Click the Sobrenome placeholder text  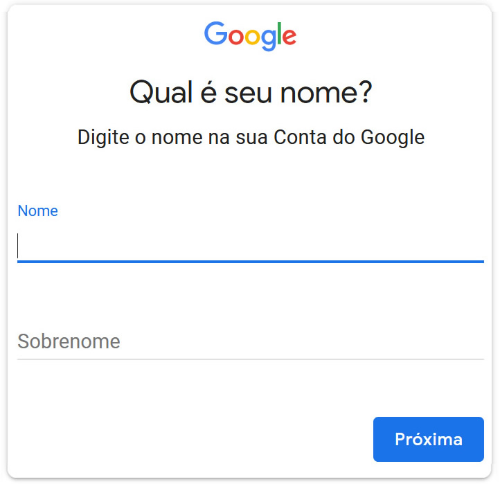69,341
